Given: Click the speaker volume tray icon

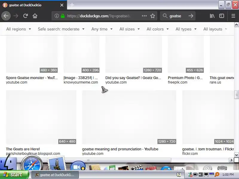Looking at the screenshot, I should (200, 175).
